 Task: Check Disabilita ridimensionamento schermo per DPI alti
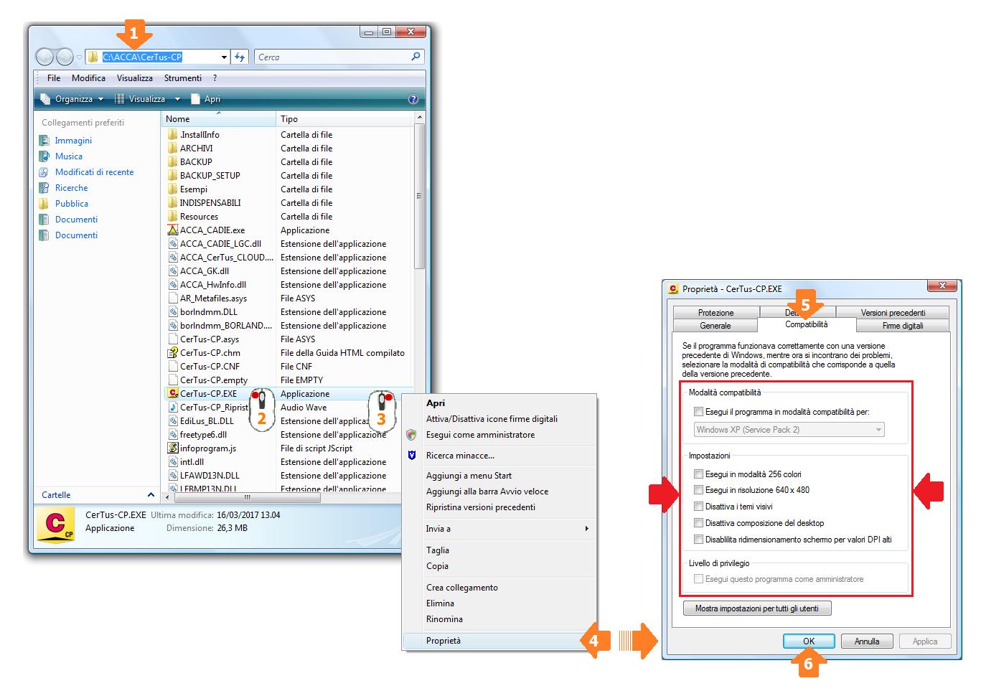[698, 540]
